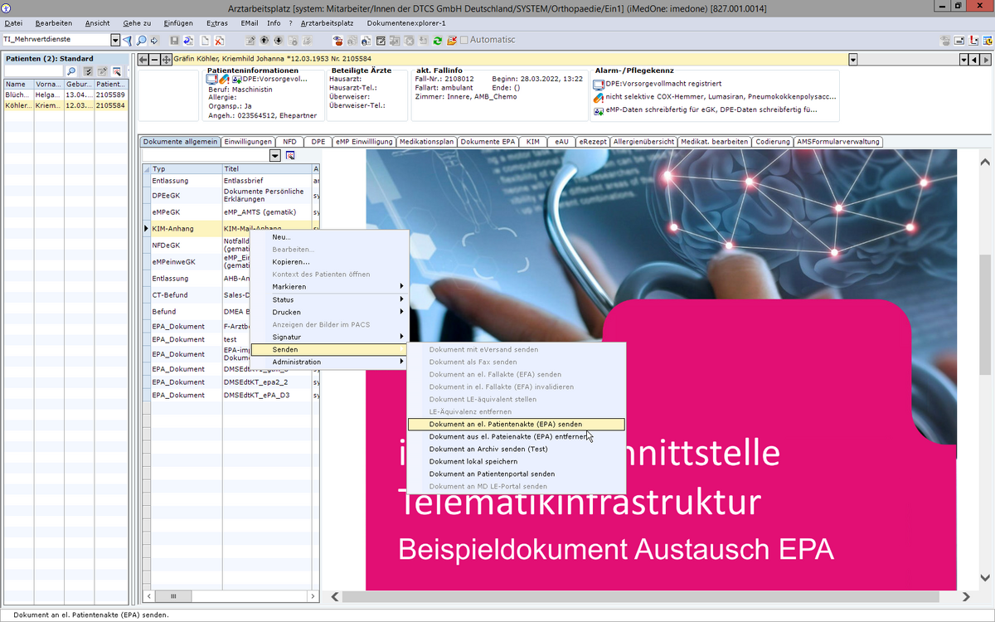Open the patient header dropdown arrow
This screenshot has height=622, width=995.
click(852, 60)
